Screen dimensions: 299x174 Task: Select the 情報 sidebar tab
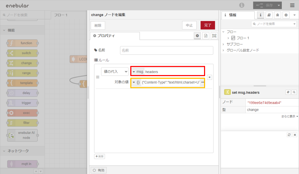coord(238,15)
